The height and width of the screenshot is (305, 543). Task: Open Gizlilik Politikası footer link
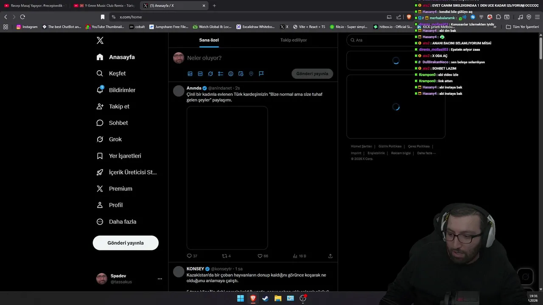[x=390, y=147]
